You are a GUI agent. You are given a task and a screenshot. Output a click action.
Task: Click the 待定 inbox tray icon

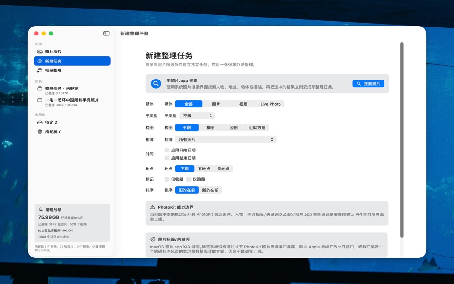(40, 122)
